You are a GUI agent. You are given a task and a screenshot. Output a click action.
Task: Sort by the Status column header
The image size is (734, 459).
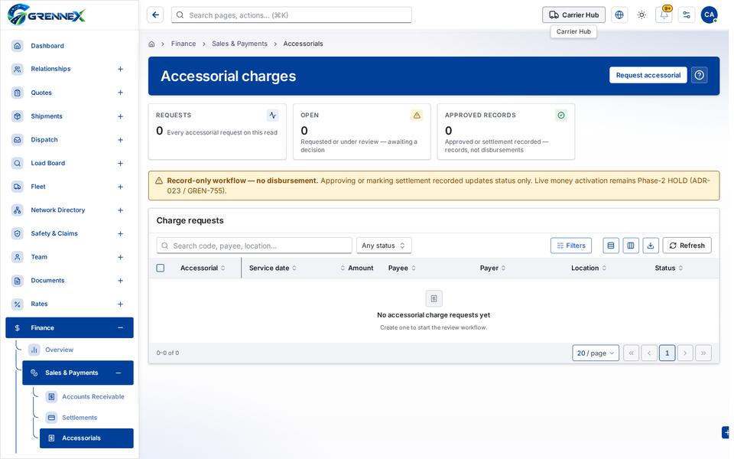pyautogui.click(x=668, y=268)
